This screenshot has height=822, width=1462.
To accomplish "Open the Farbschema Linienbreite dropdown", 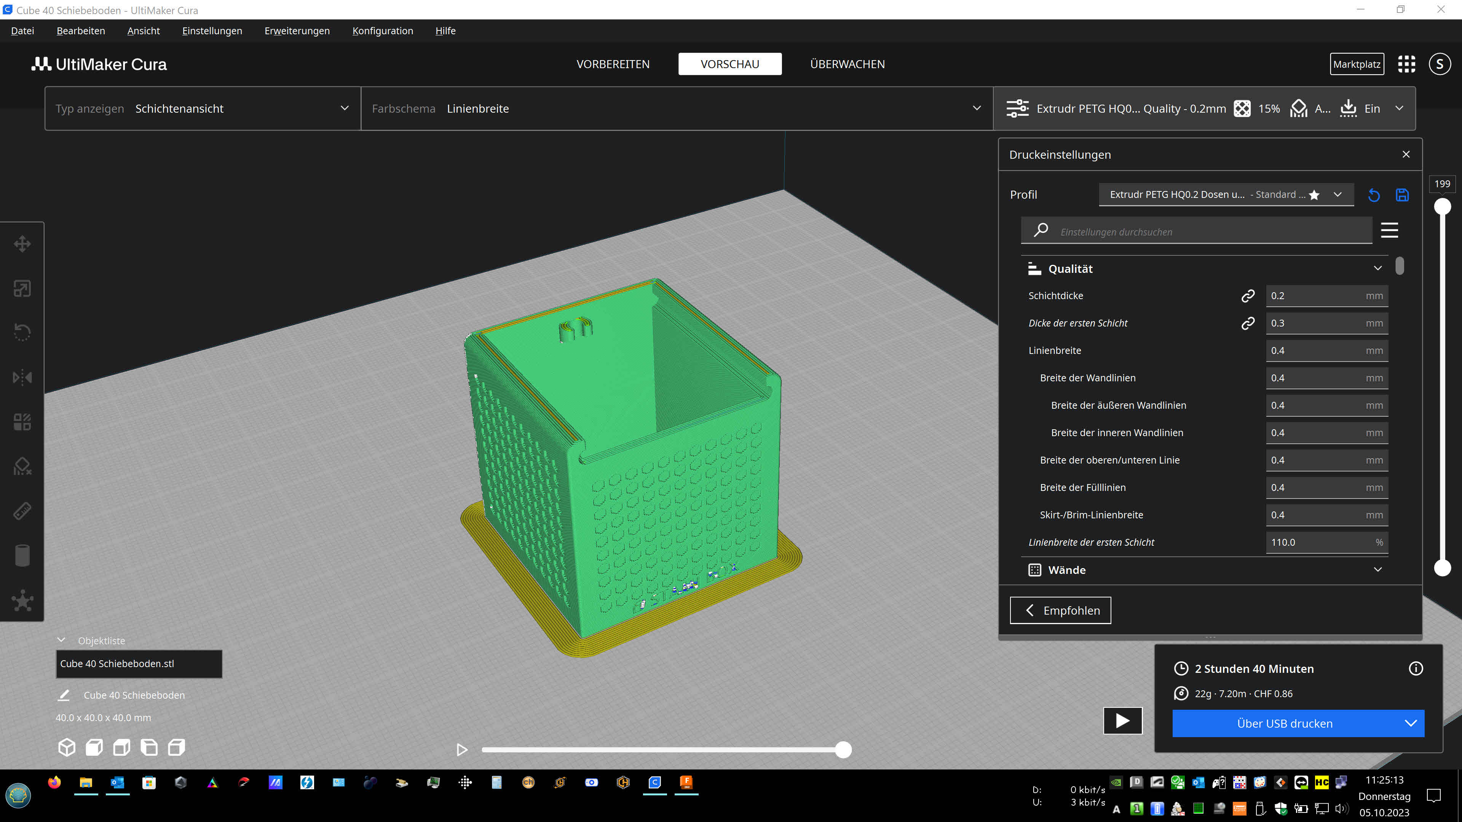I will 677,108.
